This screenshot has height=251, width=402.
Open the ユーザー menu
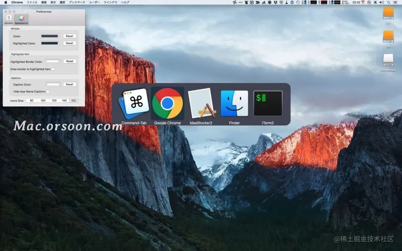pyautogui.click(x=94, y=2)
